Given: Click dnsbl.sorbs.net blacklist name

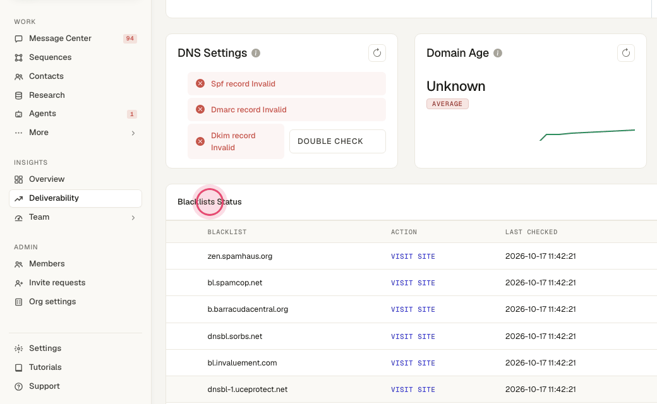Looking at the screenshot, I should [235, 336].
